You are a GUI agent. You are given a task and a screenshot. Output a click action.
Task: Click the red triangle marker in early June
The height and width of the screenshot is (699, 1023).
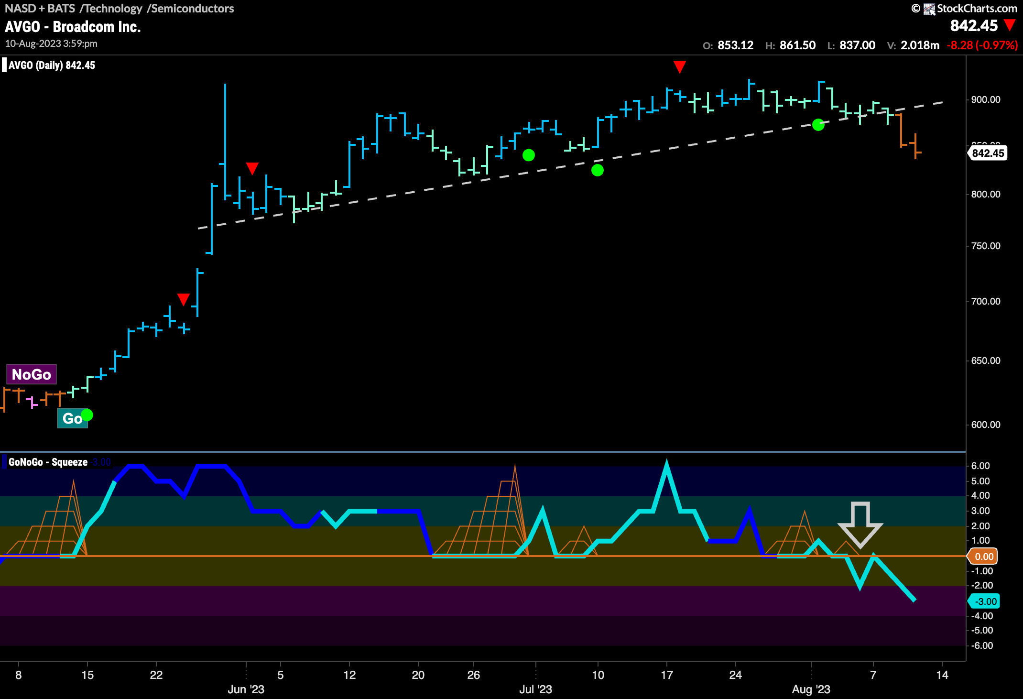click(252, 168)
